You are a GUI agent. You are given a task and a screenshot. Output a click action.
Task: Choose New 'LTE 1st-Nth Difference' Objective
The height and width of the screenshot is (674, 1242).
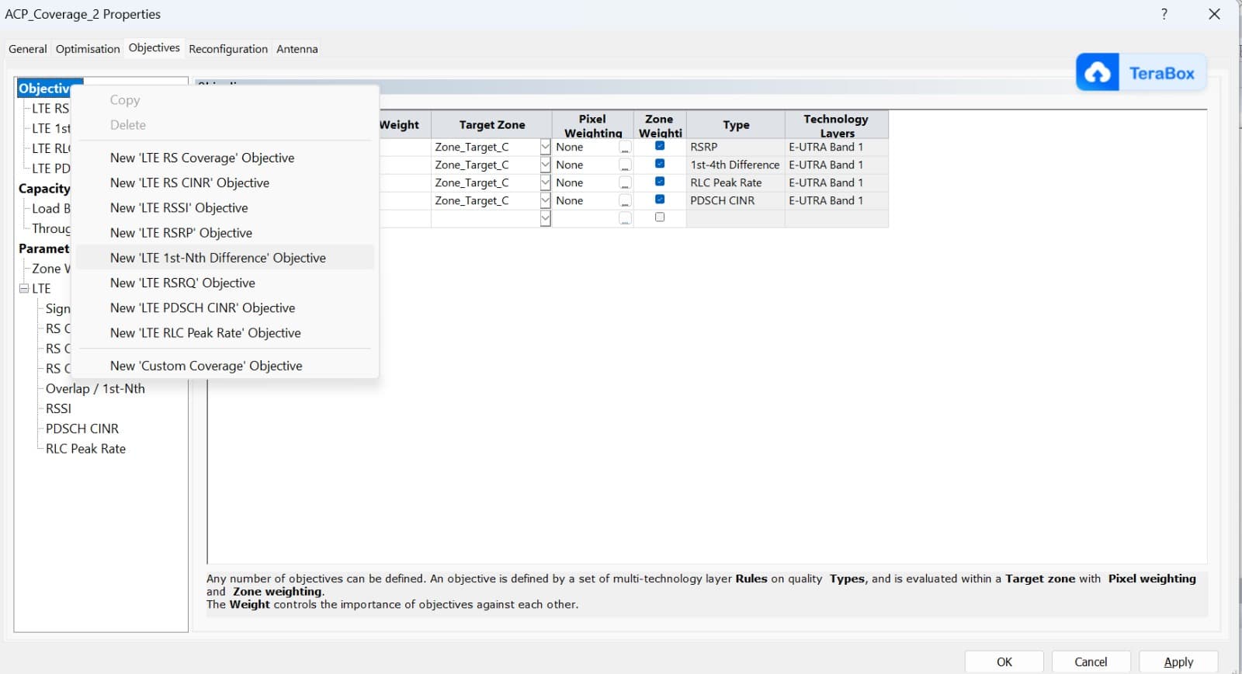tap(224, 258)
